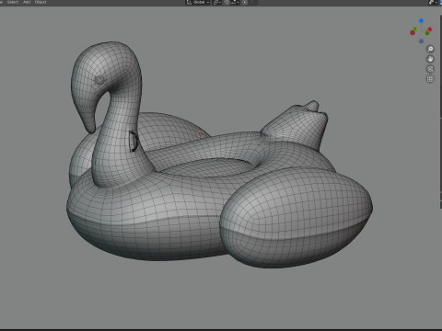The height and width of the screenshot is (331, 442).
Task: Click the red-white 3D cursor in the viewport
Action: (x=201, y=134)
